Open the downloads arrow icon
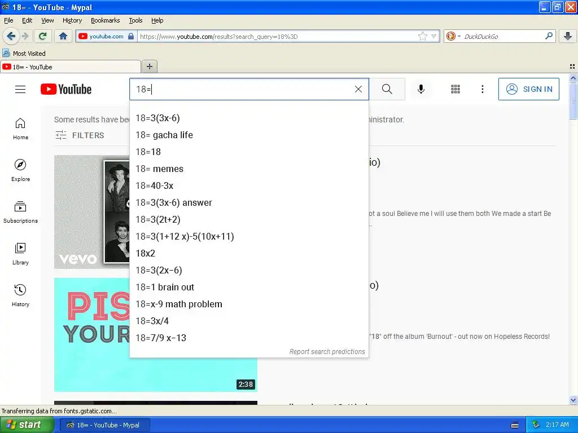578x433 pixels. point(568,36)
